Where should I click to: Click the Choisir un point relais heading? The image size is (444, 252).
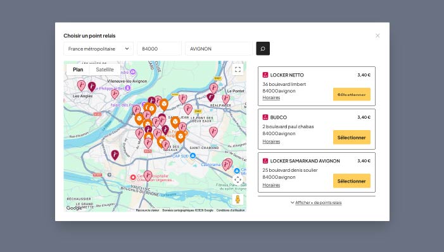[89, 35]
